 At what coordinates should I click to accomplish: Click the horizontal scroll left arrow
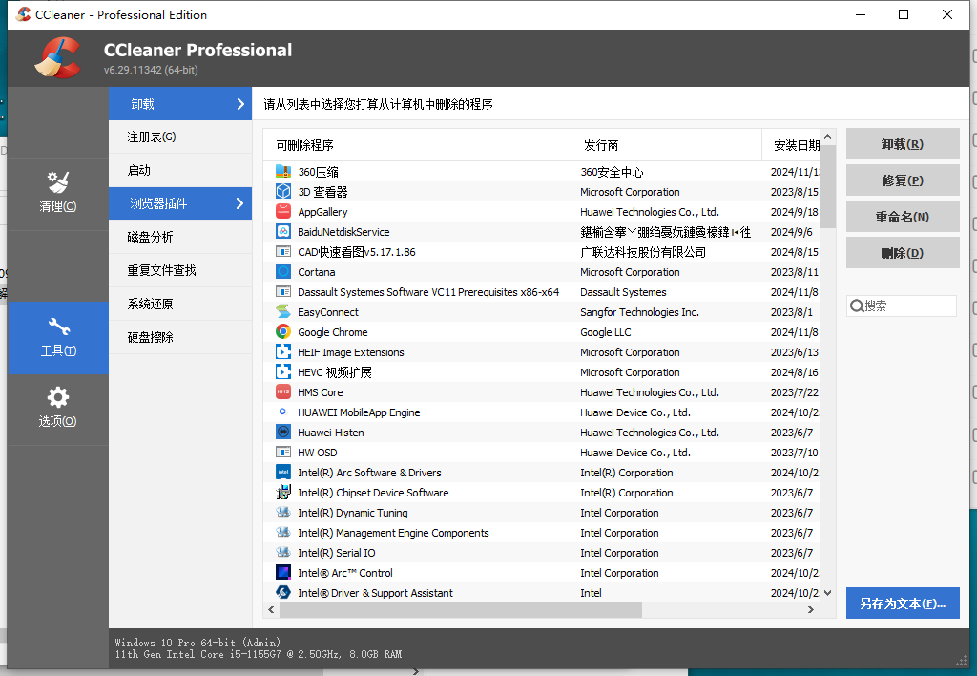pos(271,609)
